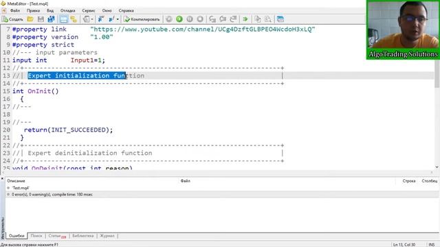Click the Строка column header
The height and width of the screenshot is (247, 440).
[x=409, y=181]
